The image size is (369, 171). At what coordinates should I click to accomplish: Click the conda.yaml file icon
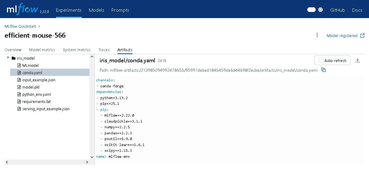19,73
